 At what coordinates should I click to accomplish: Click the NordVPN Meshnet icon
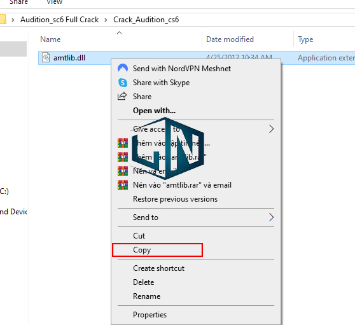(123, 68)
